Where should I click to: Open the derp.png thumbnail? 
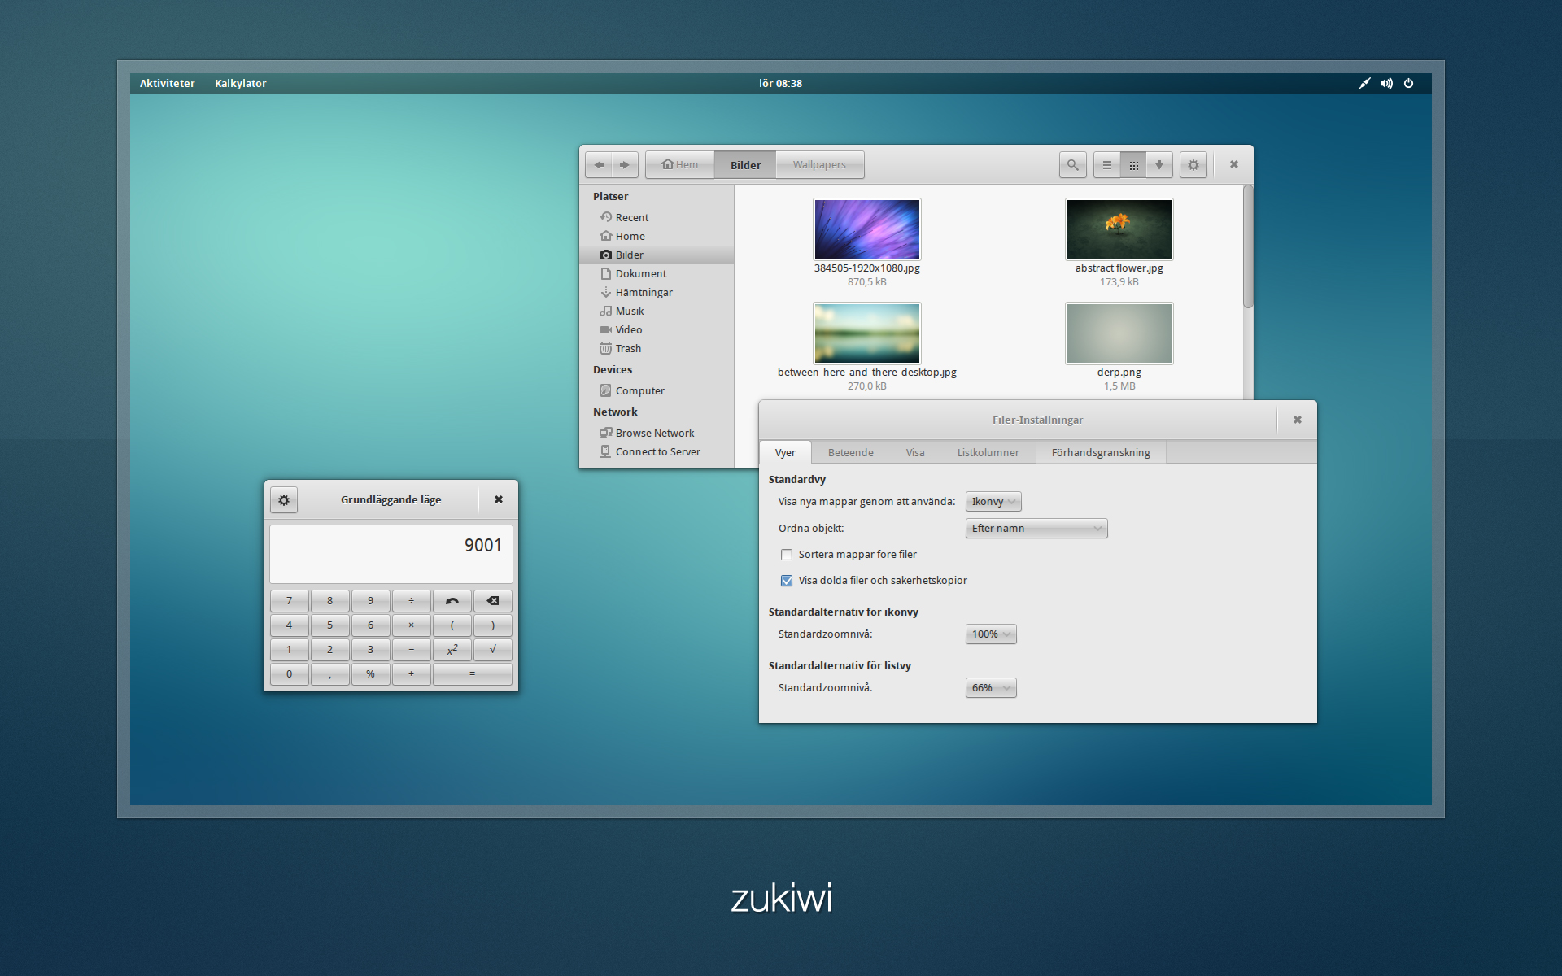click(1119, 333)
